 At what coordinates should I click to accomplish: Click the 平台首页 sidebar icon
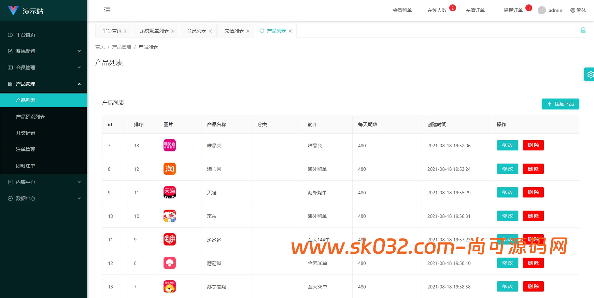pos(10,35)
